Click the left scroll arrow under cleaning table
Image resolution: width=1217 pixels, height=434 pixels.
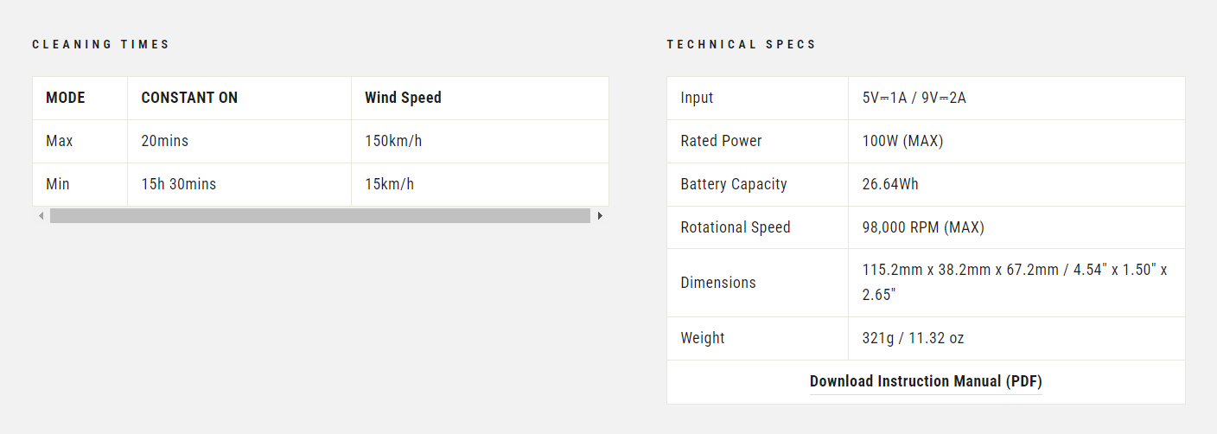point(41,216)
